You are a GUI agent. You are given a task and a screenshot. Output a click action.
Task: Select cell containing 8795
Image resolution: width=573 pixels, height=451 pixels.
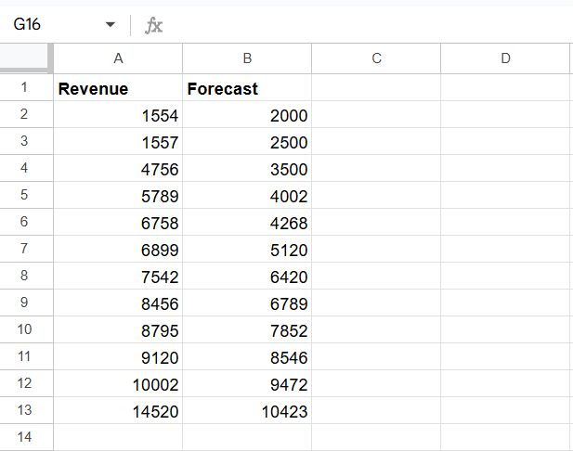point(118,329)
